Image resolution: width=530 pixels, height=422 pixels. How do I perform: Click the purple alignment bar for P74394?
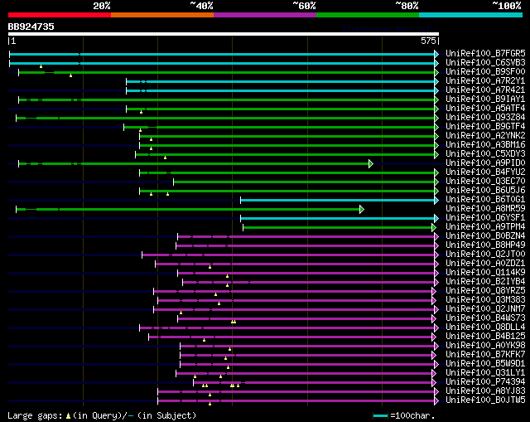coord(313,383)
